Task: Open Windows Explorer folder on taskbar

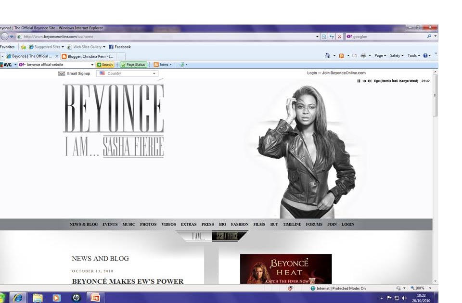Action: coord(38,298)
